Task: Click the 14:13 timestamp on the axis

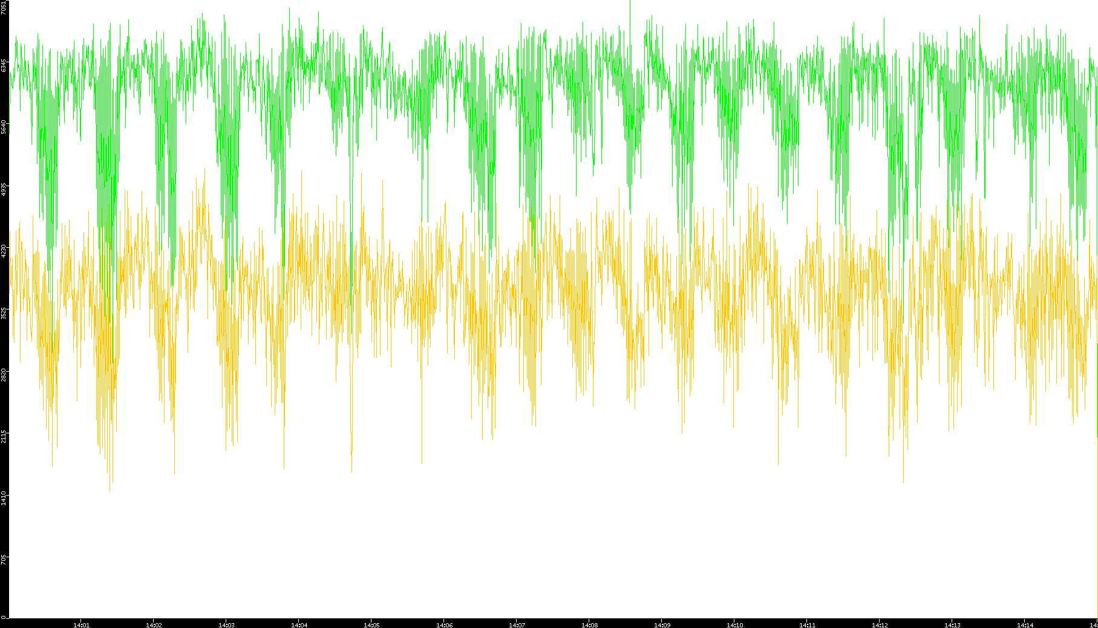Action: [x=952, y=625]
